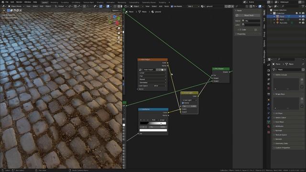Enable the node Color checkbox
Viewport: 306px width, 172px height.
coord(240,30)
